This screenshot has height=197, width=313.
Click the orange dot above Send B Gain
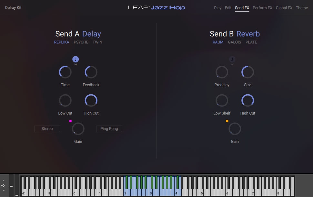(227, 121)
